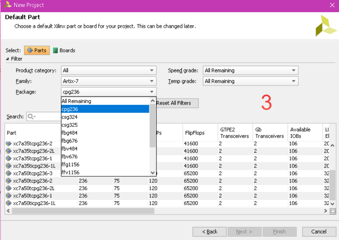Click package list scroll down arrow
Image resolution: width=339 pixels, height=240 pixels.
point(153,173)
